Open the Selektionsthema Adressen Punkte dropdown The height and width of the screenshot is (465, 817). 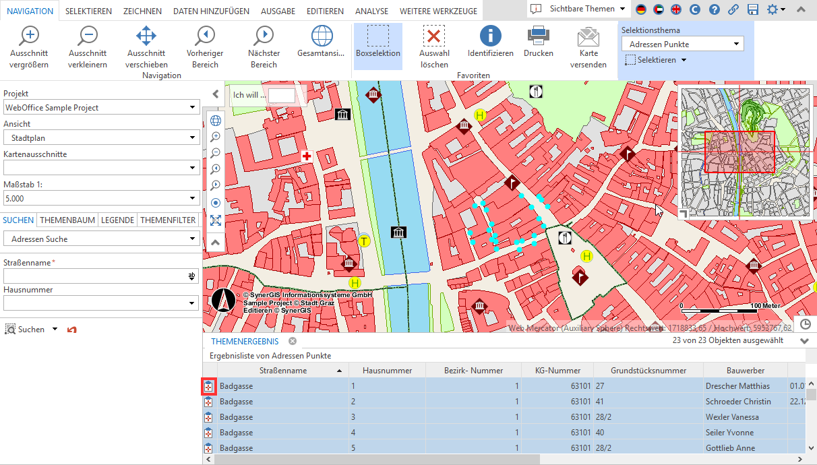point(682,43)
